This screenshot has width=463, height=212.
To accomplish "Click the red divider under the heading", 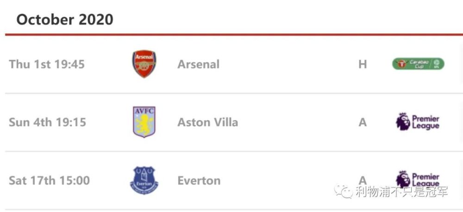I will click(x=234, y=35).
